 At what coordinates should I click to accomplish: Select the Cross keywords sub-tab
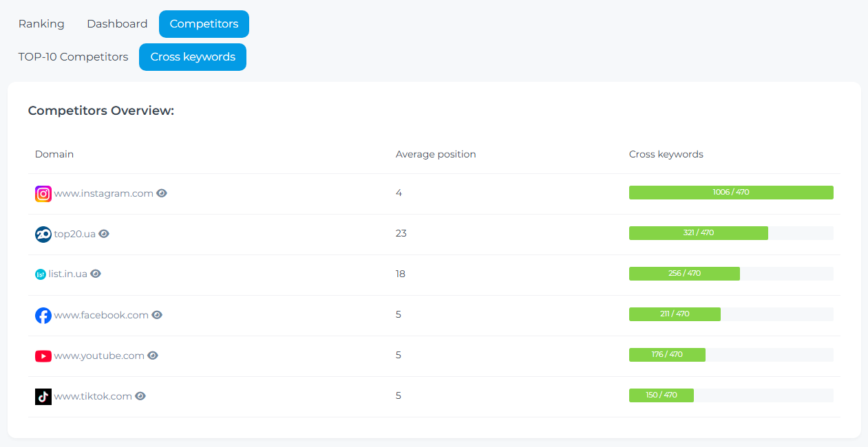pyautogui.click(x=193, y=57)
